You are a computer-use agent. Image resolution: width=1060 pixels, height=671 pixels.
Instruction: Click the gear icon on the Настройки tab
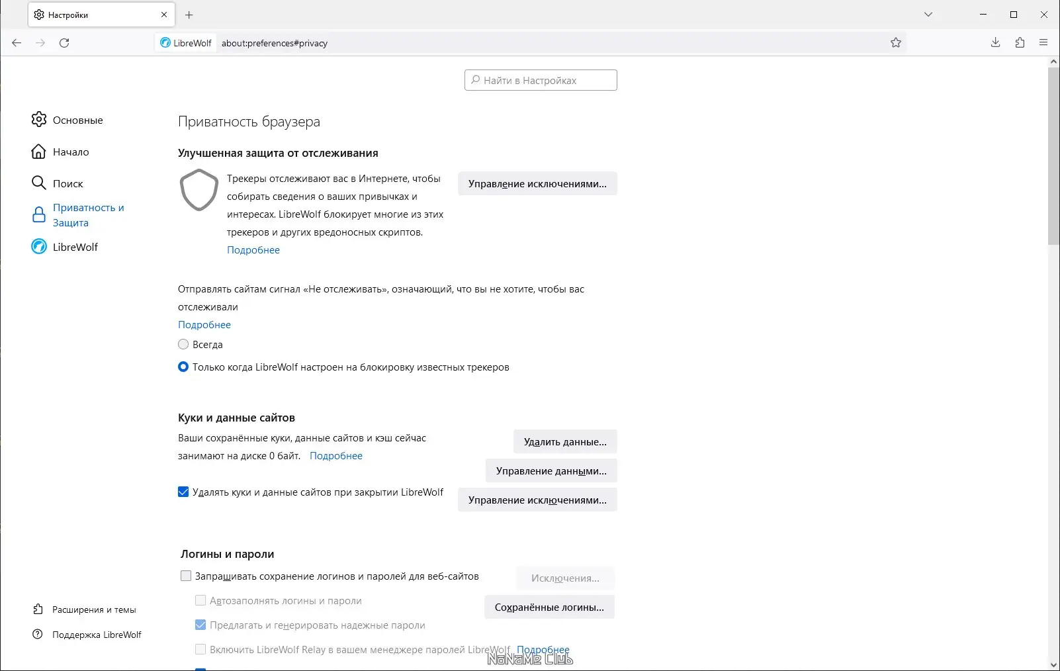(x=39, y=15)
